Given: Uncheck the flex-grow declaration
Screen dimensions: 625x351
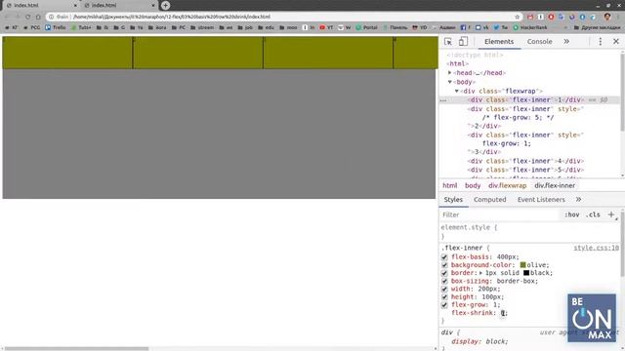Looking at the screenshot, I should click(x=444, y=305).
